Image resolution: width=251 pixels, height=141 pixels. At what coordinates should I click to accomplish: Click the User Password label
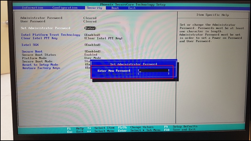tap(33, 21)
